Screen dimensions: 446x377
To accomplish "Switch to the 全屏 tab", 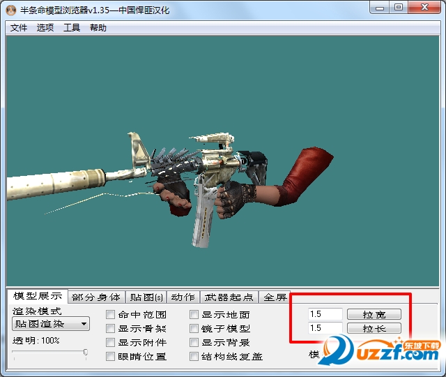I will (275, 297).
